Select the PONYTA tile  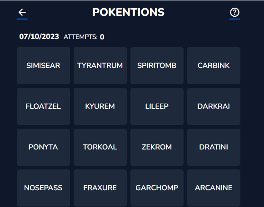tap(44, 147)
